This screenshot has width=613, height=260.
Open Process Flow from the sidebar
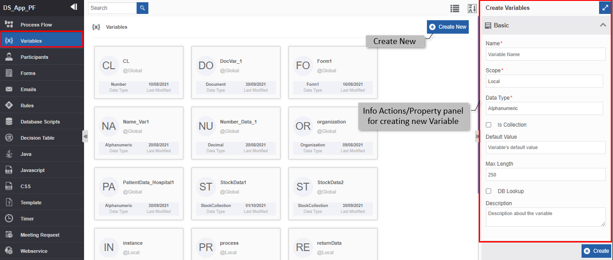click(42, 25)
